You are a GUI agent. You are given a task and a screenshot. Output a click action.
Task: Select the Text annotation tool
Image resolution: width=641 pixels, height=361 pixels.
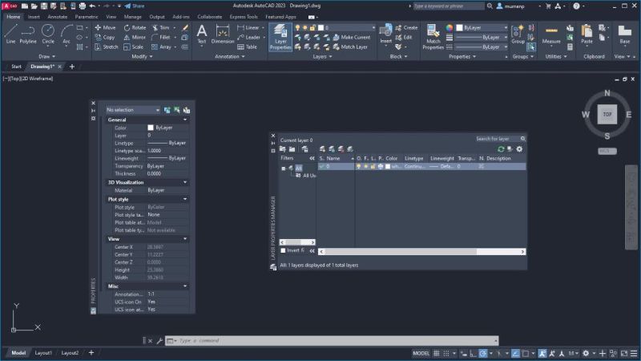pyautogui.click(x=202, y=34)
